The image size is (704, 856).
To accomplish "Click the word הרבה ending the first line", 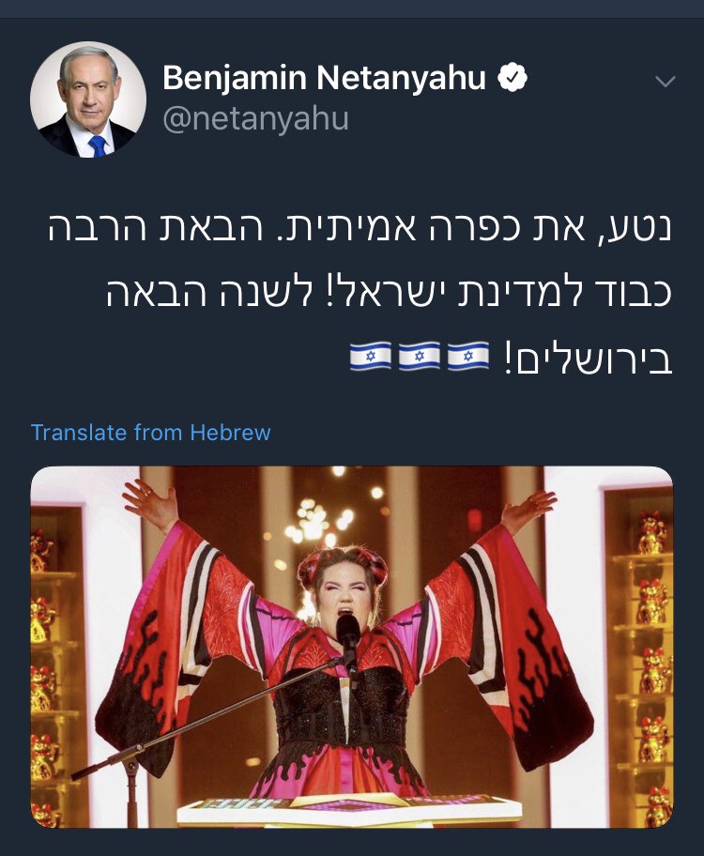I will pos(96,228).
